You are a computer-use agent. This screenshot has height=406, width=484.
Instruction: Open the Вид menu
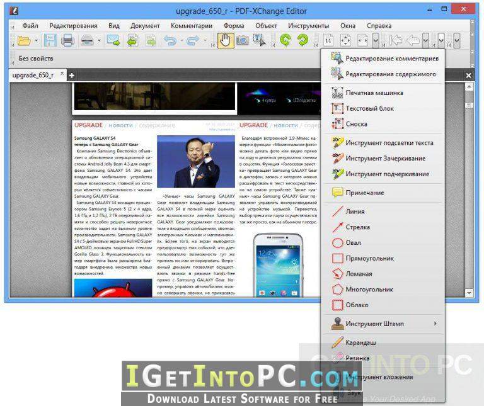[x=114, y=26]
